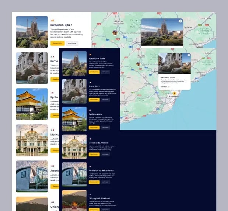
Task: Close the Sagrada Familia photo popup on the upper map
Action: (180, 21)
